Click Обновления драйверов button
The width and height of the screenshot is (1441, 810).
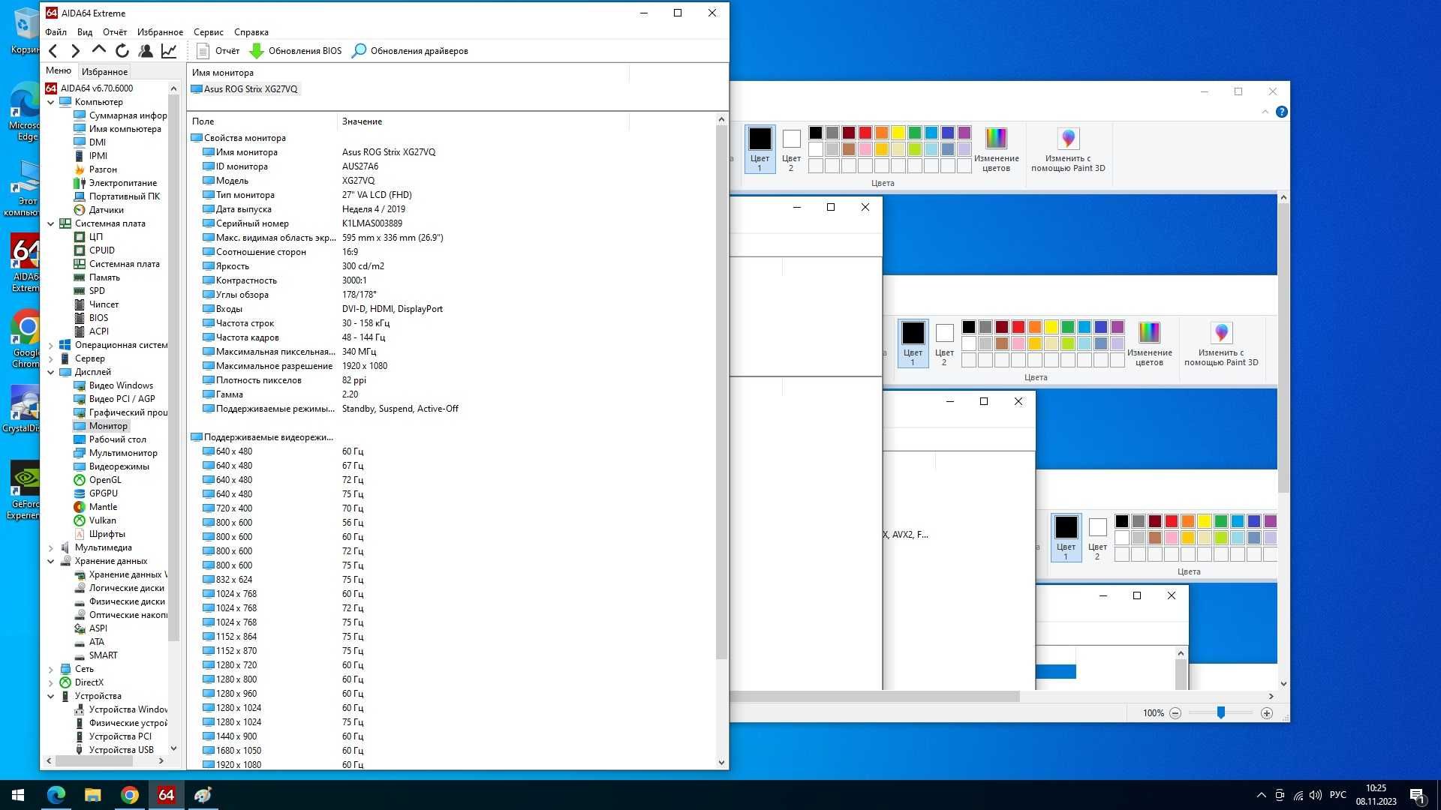(410, 51)
